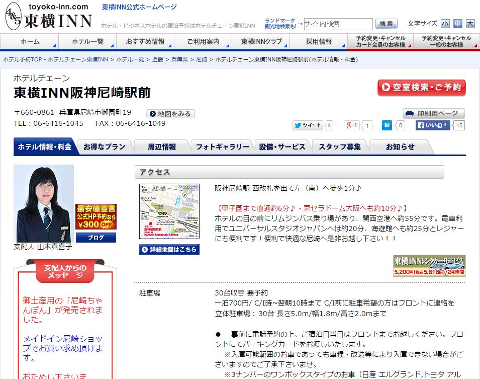Screen dimensions: 480x379
Task: Click the Hatena bookmark B! icon
Action: (x=387, y=125)
